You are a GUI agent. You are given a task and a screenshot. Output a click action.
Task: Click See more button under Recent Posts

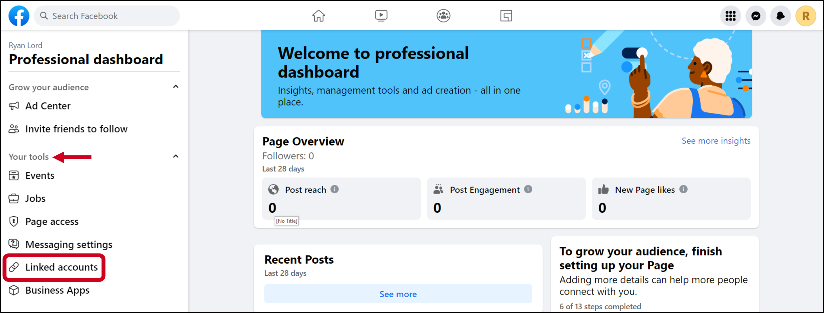[x=398, y=294]
